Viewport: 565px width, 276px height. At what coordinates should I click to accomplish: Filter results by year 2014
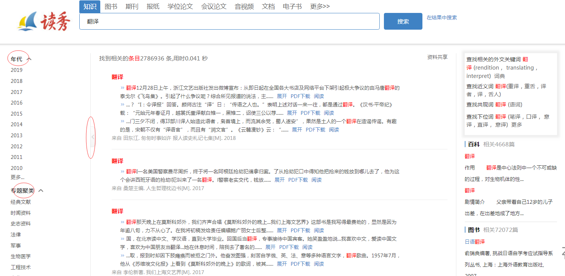[x=16, y=124]
